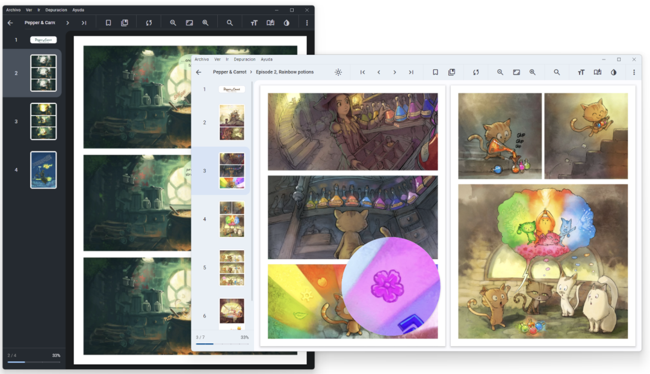Zoom out in dark window toolbar
This screenshot has height=374, width=650.
point(173,23)
